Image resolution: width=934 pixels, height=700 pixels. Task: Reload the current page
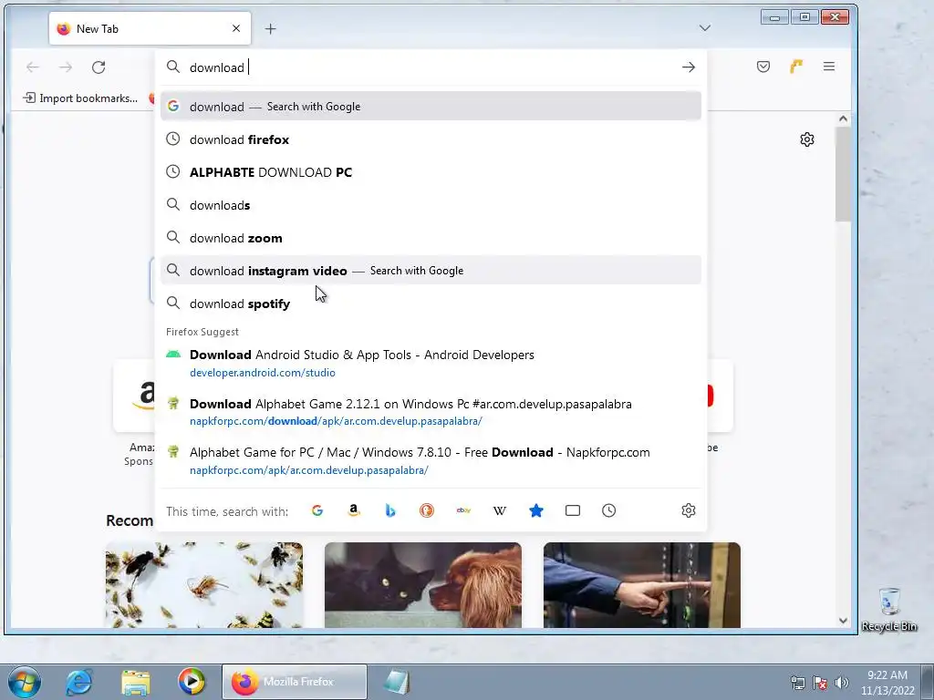coord(99,67)
